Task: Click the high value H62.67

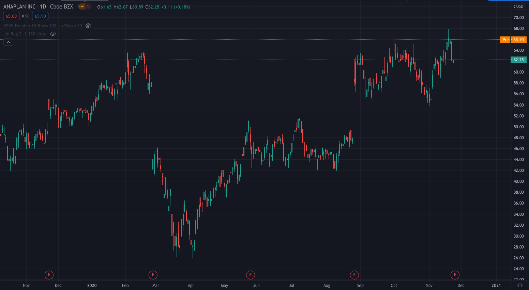Action: 121,7
